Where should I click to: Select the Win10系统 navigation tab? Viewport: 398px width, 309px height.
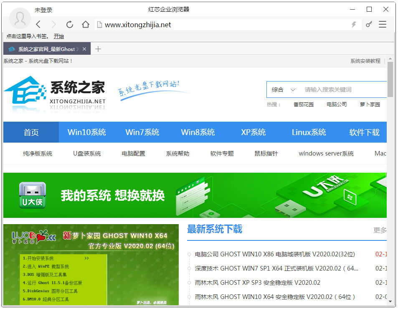(x=86, y=132)
